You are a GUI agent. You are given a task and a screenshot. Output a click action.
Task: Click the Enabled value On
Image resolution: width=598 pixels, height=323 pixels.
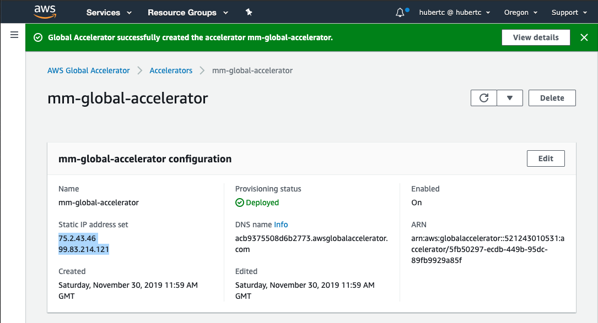[417, 202]
